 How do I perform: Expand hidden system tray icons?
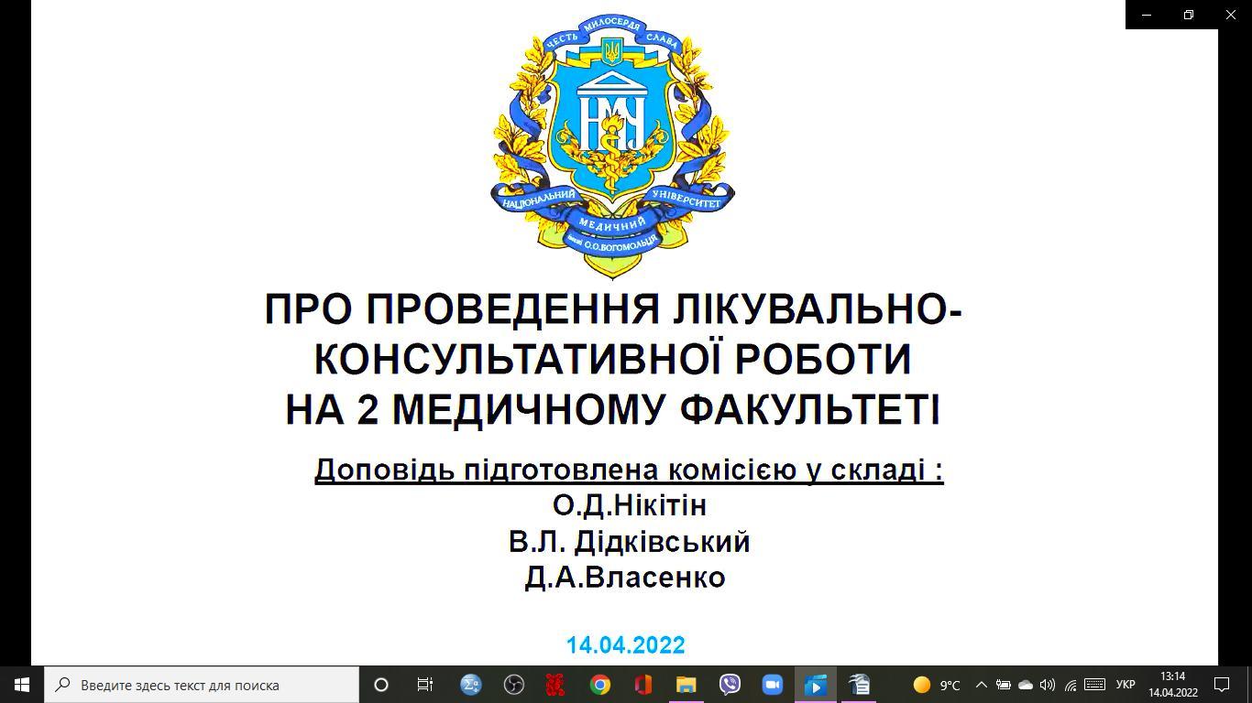(x=981, y=685)
